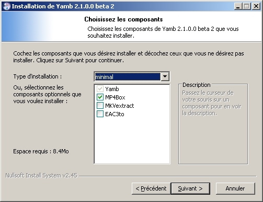263x202 pixels.
Task: Toggle the MP4Box component checkbox
Action: (100, 97)
